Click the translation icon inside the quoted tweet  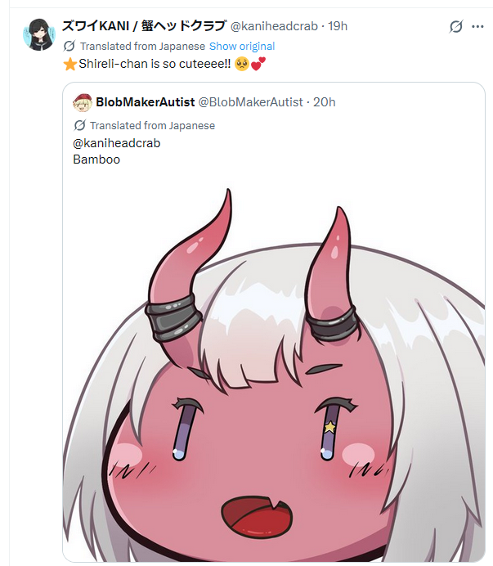coord(79,125)
